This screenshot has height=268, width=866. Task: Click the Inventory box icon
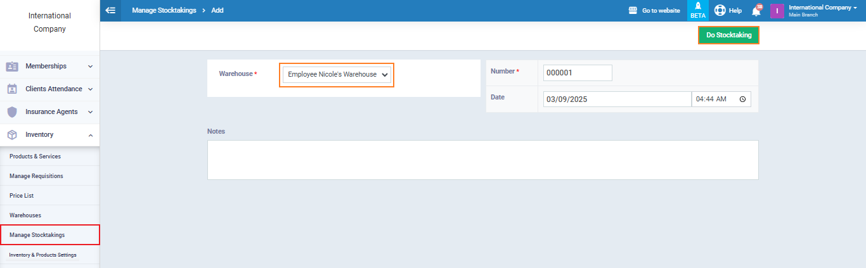tap(12, 134)
